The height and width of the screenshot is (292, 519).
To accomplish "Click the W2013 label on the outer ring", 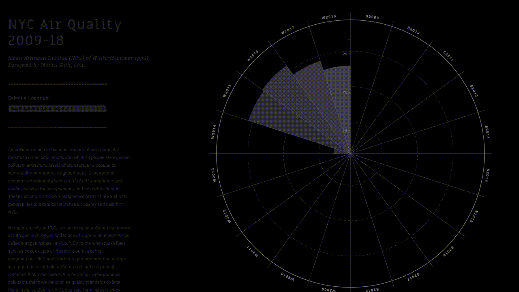I will [x=214, y=176].
